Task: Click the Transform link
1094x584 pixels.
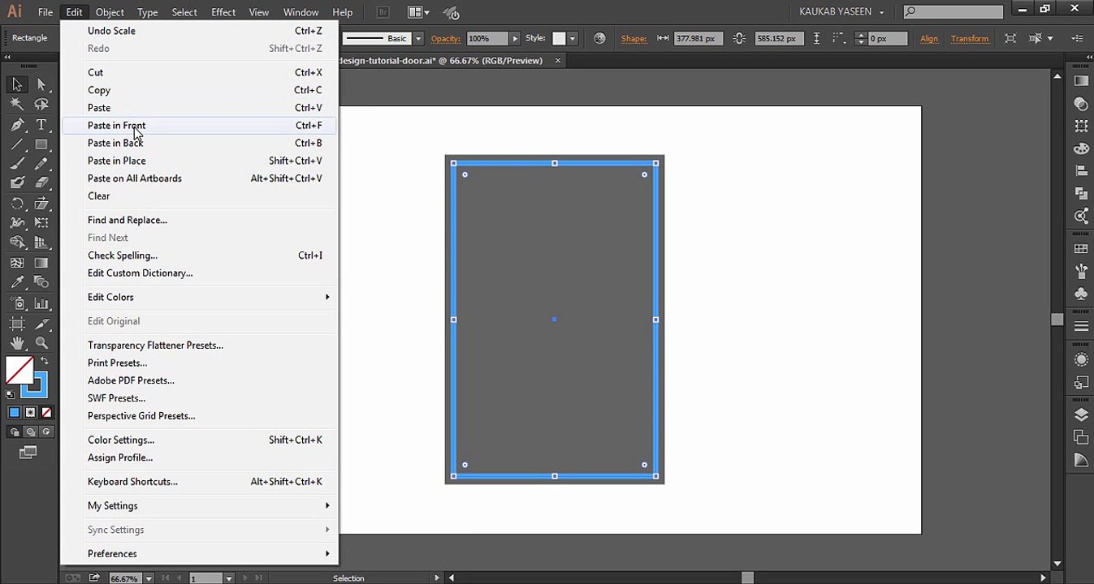Action: click(970, 38)
